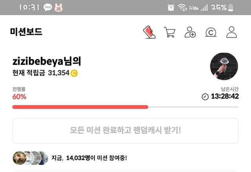Open the my profile person icon
The height and width of the screenshot is (172, 251).
point(231,32)
